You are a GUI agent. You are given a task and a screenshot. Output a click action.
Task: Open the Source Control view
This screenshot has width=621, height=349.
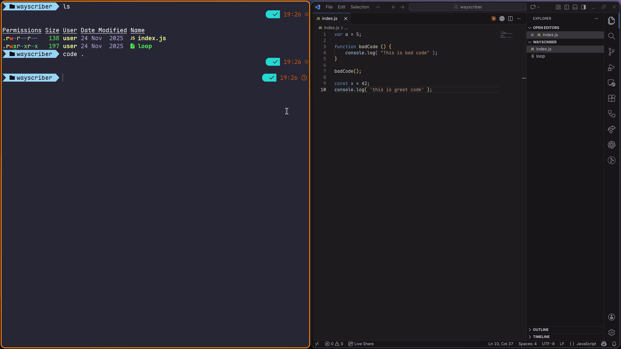point(612,52)
